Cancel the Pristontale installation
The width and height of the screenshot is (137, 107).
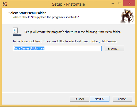[122, 99]
